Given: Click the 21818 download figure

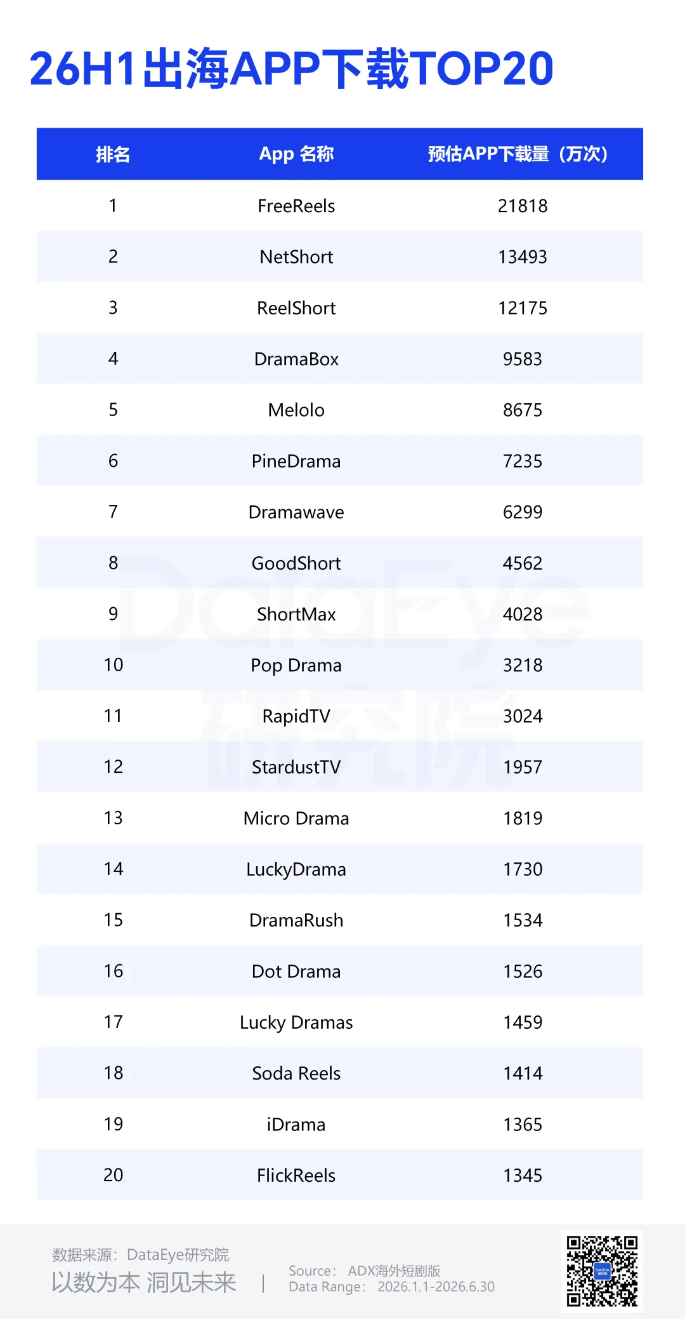Looking at the screenshot, I should tap(523, 206).
